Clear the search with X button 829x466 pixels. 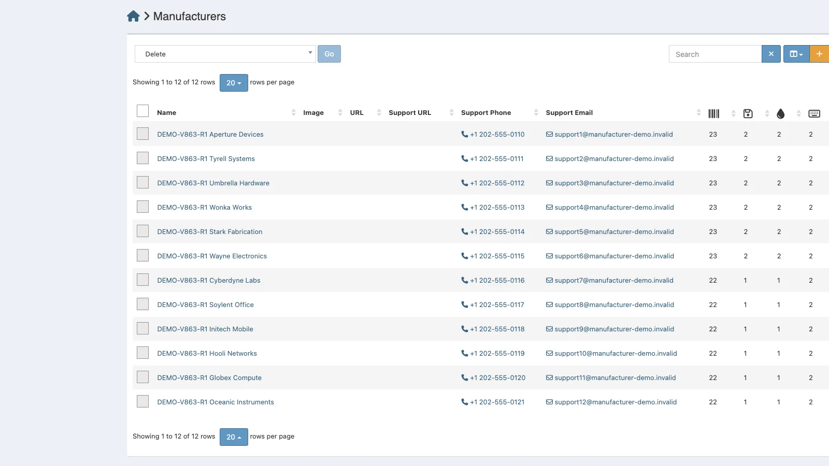[x=771, y=54]
